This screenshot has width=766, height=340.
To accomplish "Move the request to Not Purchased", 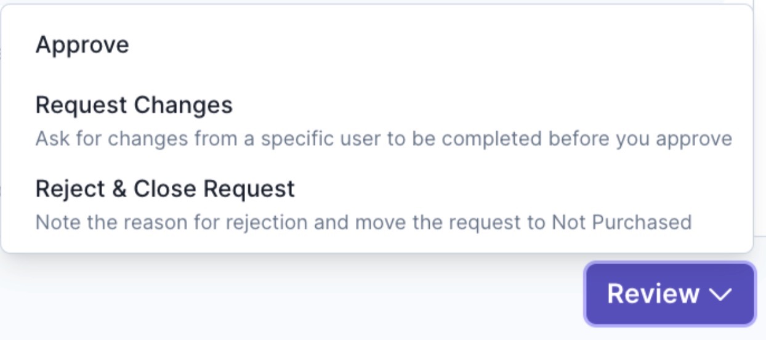I will point(377,204).
